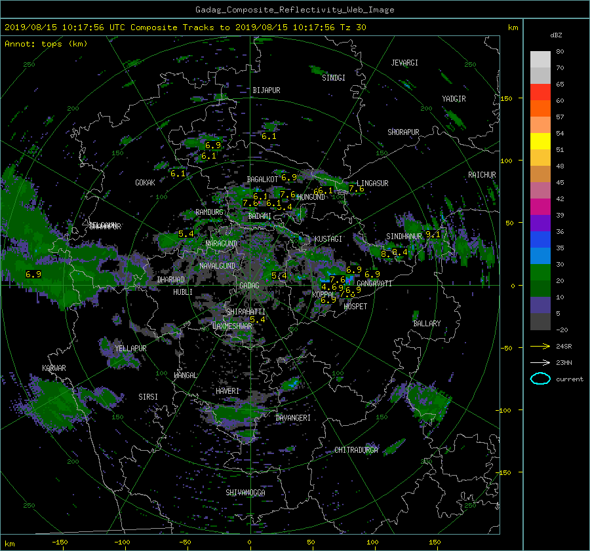The width and height of the screenshot is (590, 551).
Task: Click the 9.1 storm top value near Sindhanur
Action: [433, 235]
